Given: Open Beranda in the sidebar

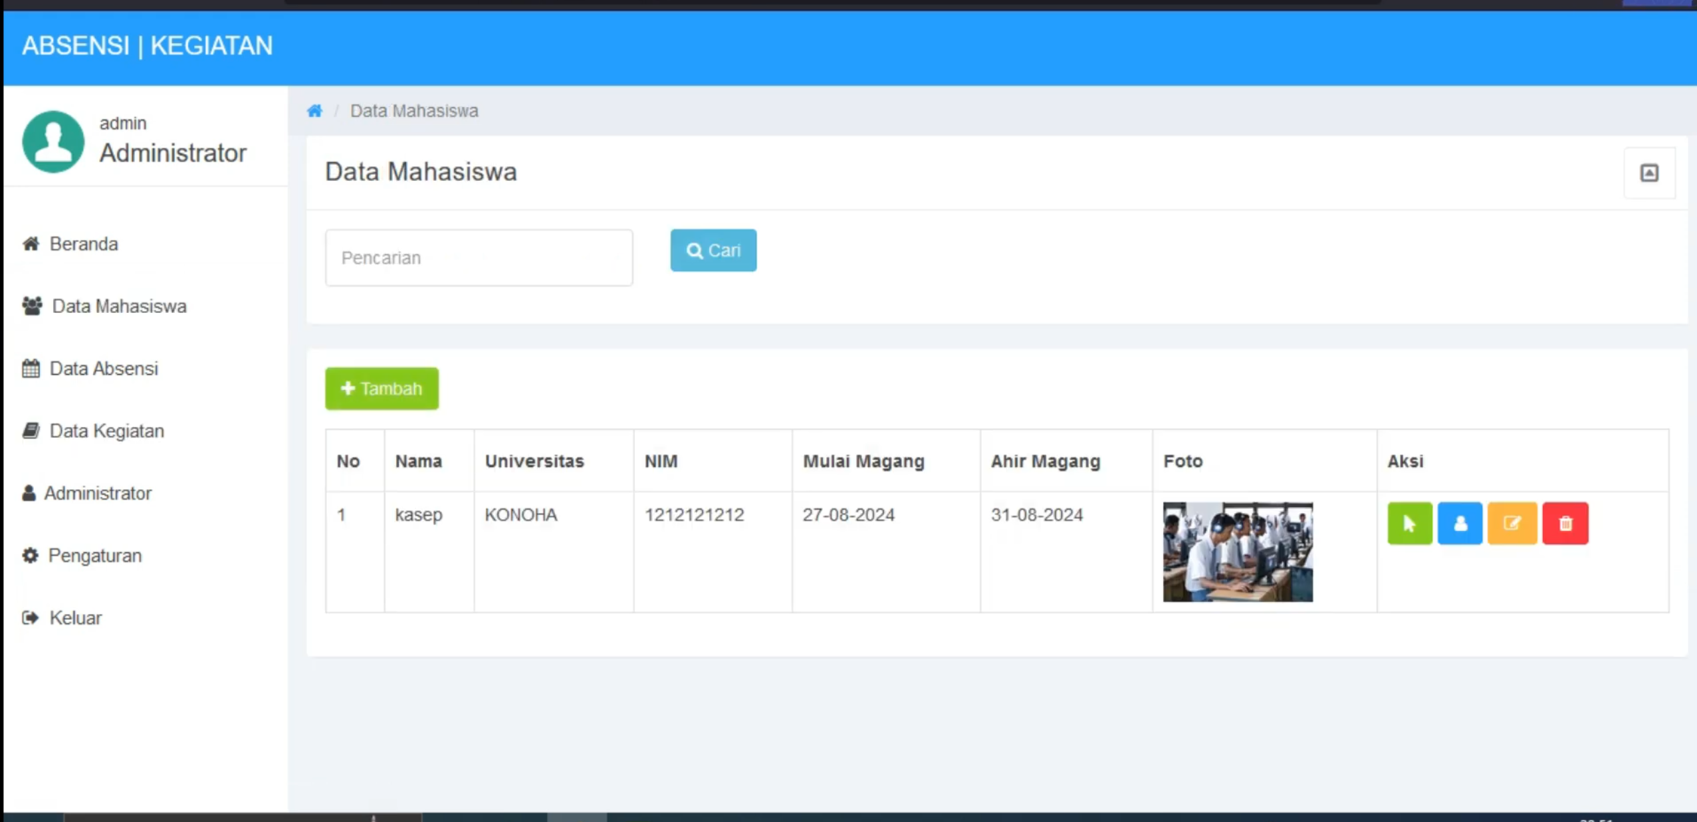Looking at the screenshot, I should click(x=70, y=244).
